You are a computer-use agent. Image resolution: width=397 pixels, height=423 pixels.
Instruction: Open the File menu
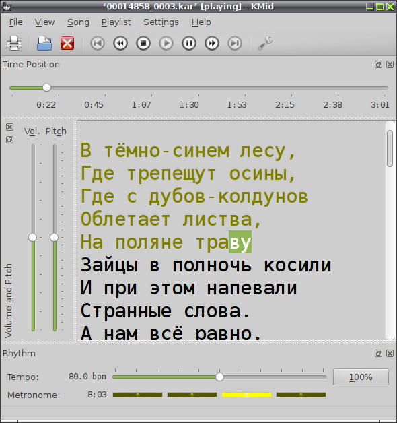coord(16,22)
